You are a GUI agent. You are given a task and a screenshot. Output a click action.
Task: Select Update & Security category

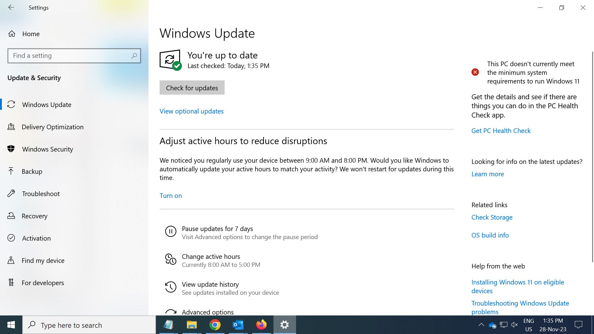point(34,77)
